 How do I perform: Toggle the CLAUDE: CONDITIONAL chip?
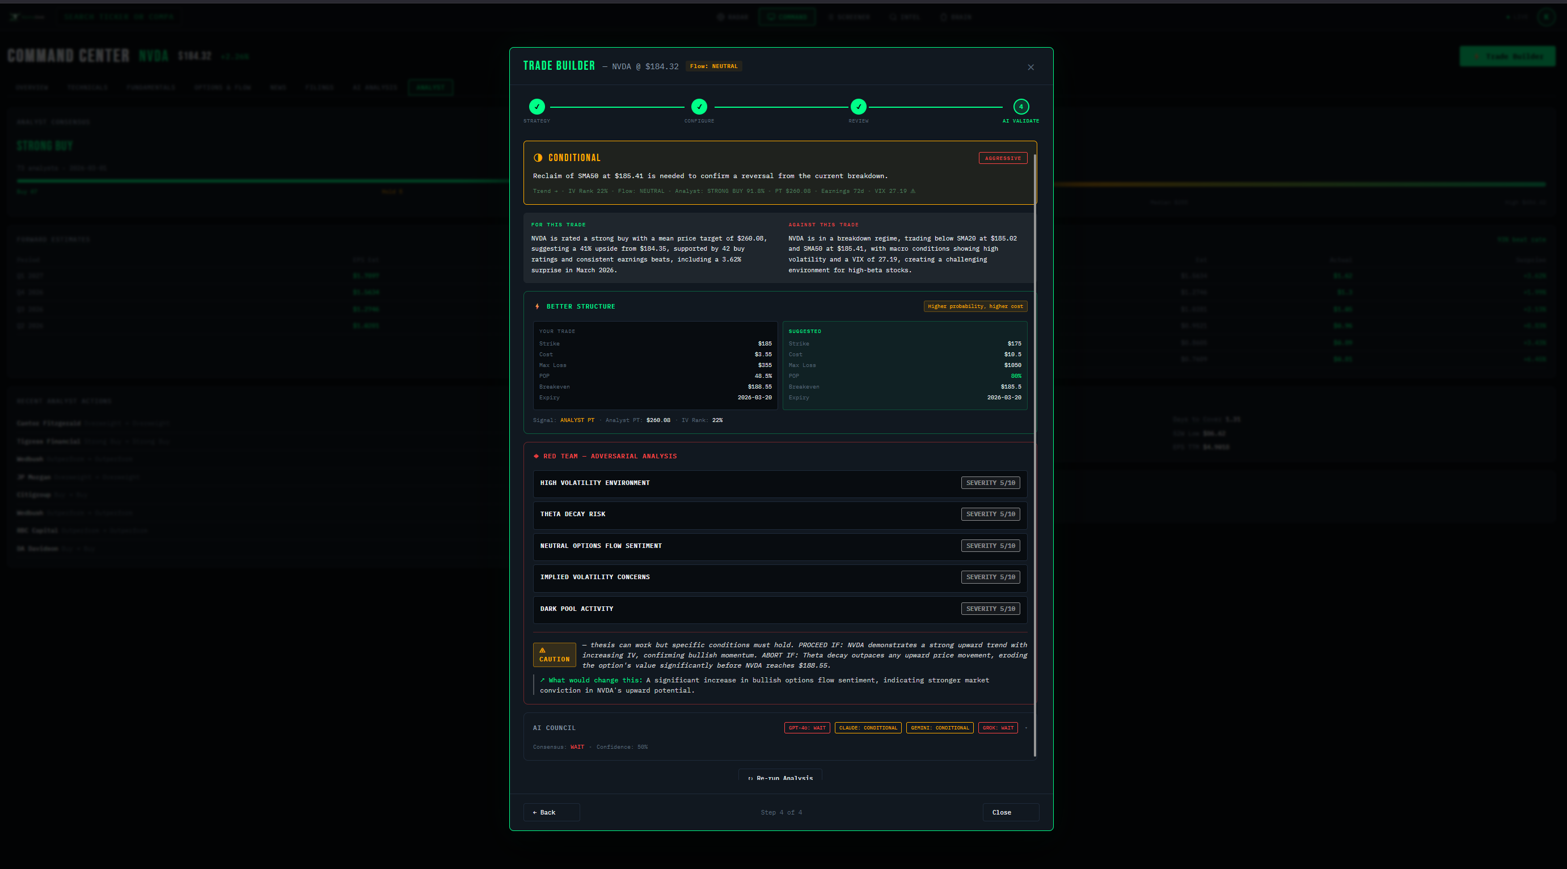(868, 727)
